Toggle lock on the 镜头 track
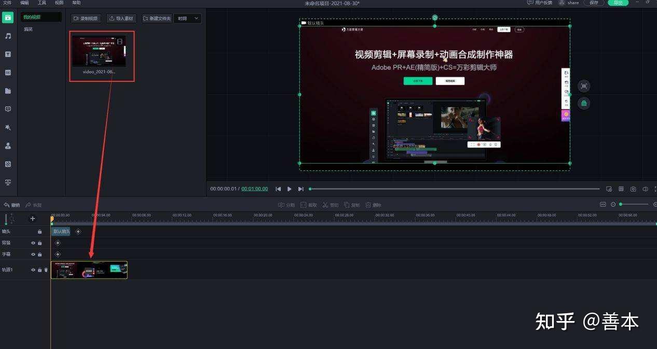657x349 pixels. pyautogui.click(x=39, y=231)
